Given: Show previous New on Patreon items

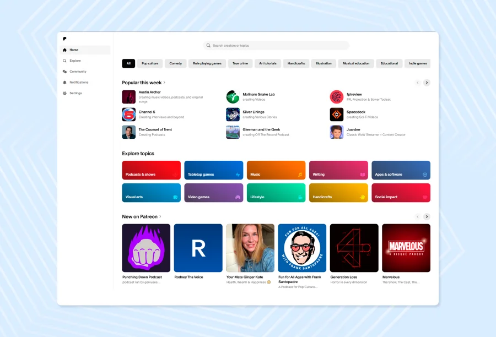Looking at the screenshot, I should tap(418, 216).
